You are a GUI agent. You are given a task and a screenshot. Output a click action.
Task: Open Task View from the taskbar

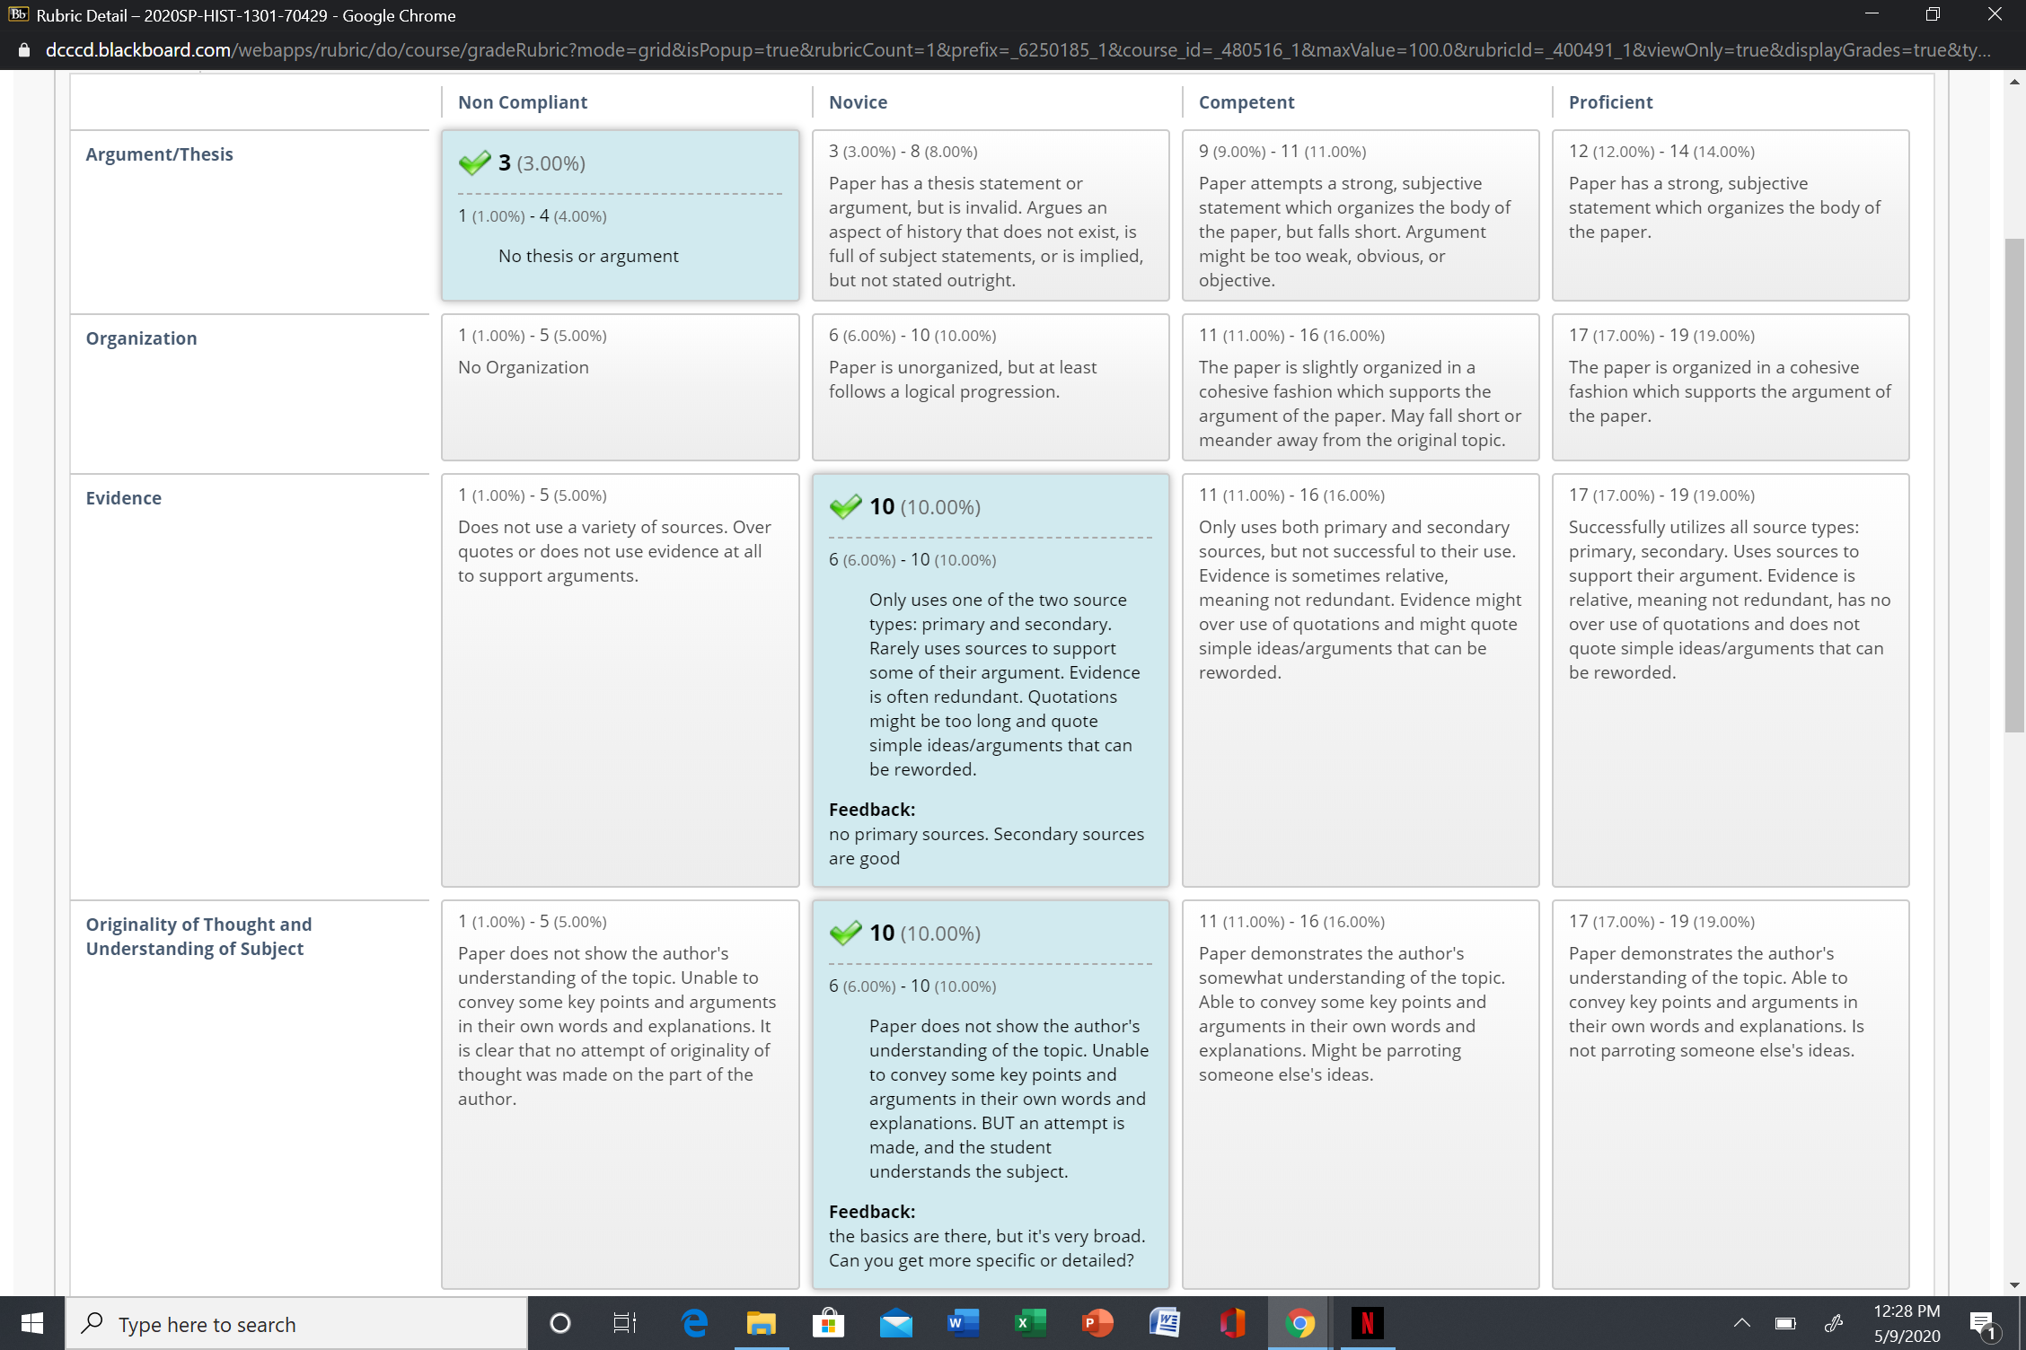pos(625,1323)
